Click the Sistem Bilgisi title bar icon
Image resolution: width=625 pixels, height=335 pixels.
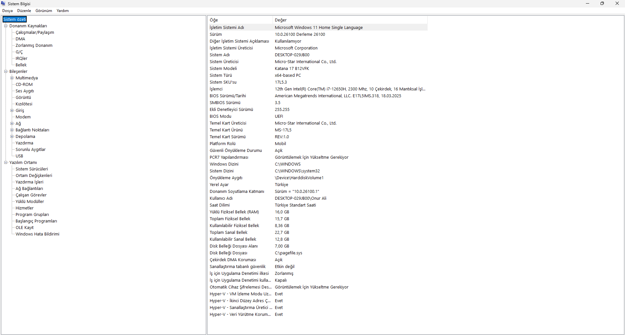coord(3,4)
